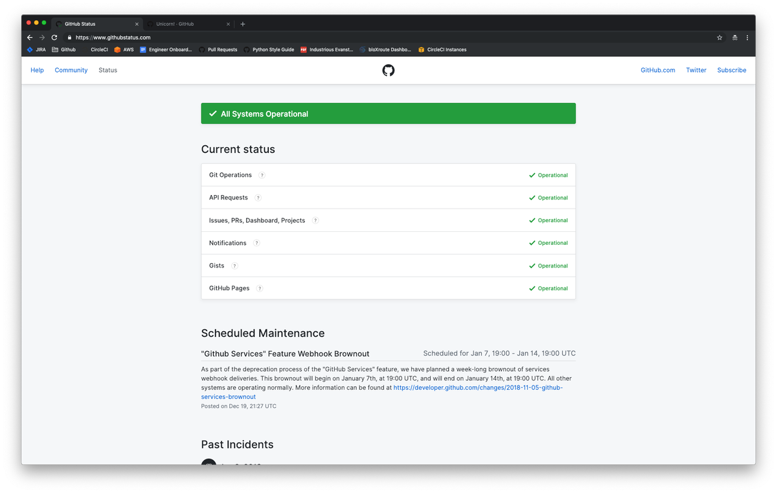The image size is (777, 493).
Task: Open the Engineer Onboard... bookmark
Action: point(166,49)
